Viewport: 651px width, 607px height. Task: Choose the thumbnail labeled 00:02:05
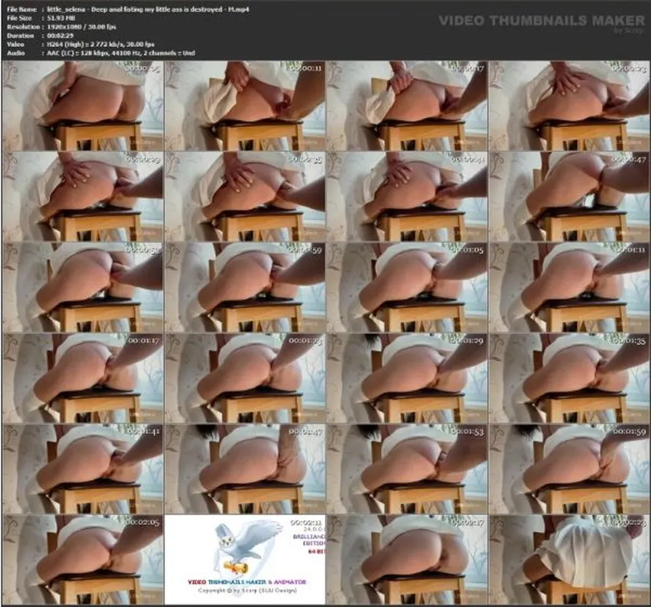pyautogui.click(x=83, y=560)
